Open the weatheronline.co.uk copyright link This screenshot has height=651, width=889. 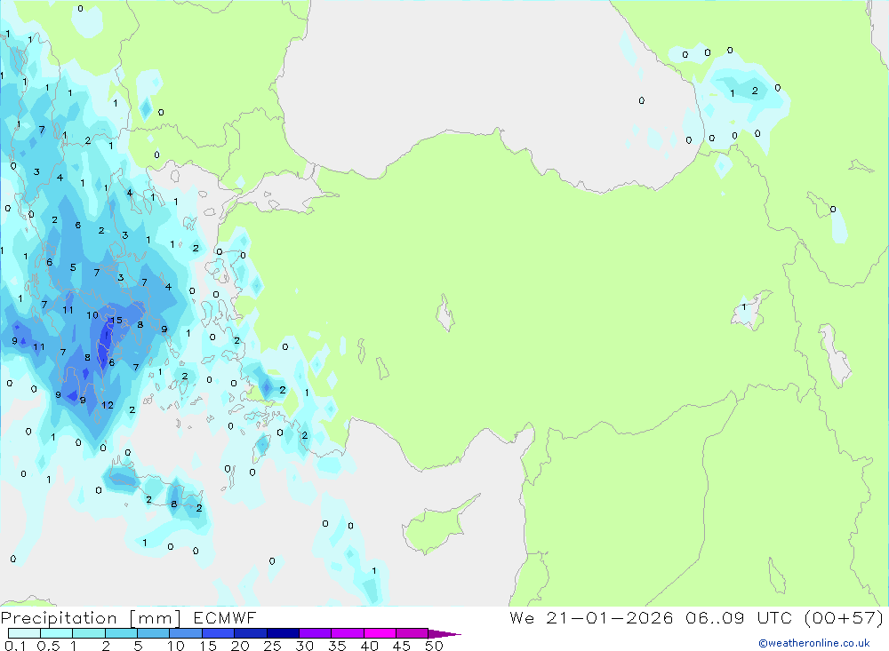point(814,643)
